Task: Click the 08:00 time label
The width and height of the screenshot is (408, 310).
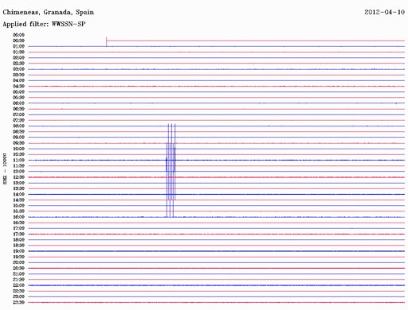Action: [18, 126]
